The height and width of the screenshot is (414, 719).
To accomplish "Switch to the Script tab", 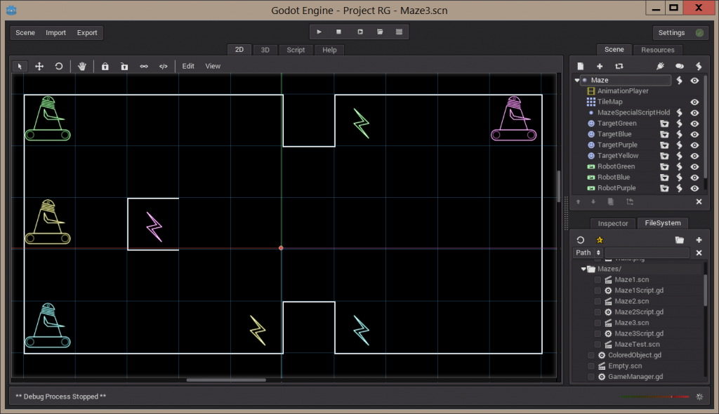I will (296, 50).
